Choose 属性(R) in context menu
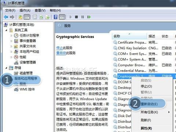 146,128
